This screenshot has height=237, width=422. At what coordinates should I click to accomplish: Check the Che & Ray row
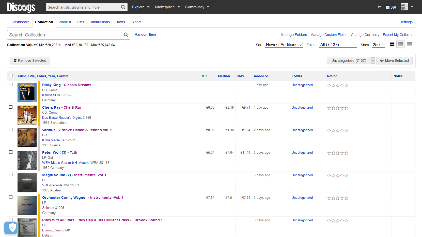(x=11, y=107)
